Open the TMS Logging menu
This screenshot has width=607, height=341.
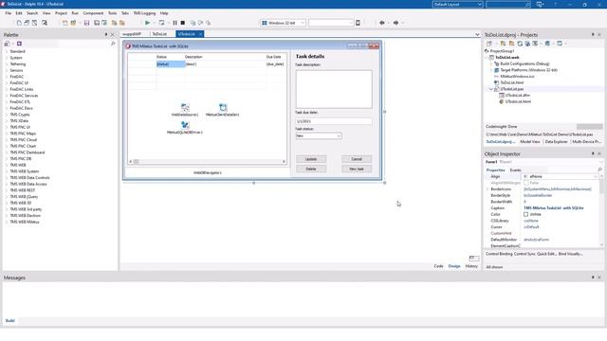coord(144,13)
